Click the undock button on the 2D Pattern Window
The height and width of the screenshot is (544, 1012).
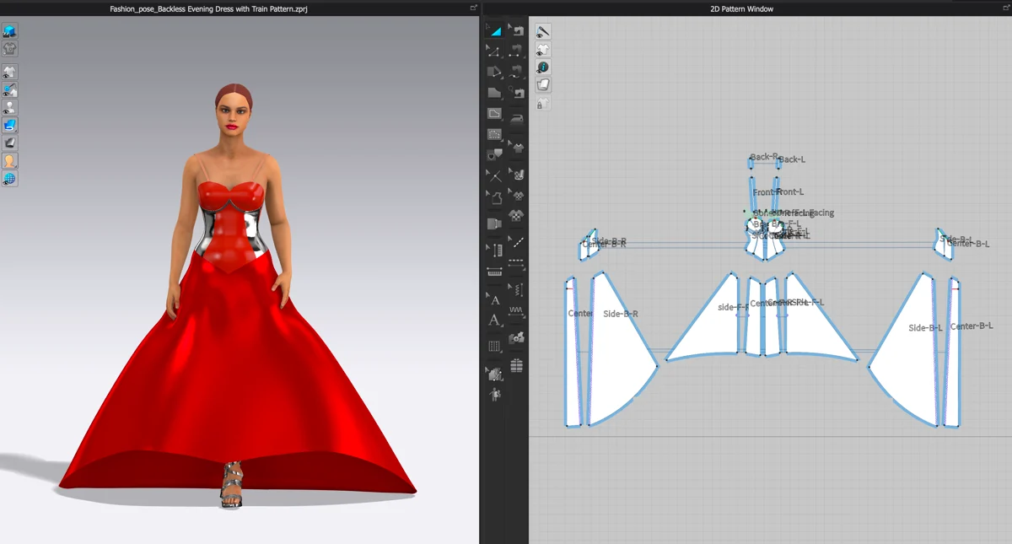click(1004, 7)
